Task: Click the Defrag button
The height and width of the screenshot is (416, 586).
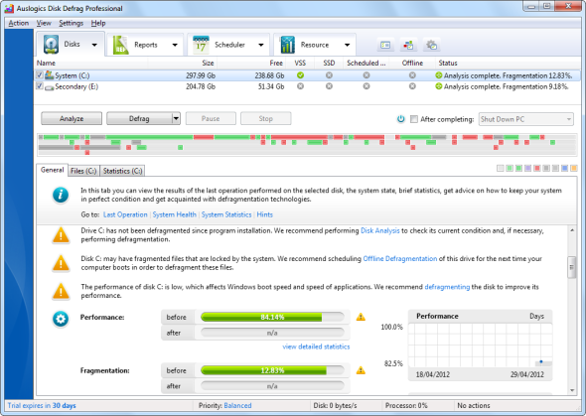Action: 139,119
